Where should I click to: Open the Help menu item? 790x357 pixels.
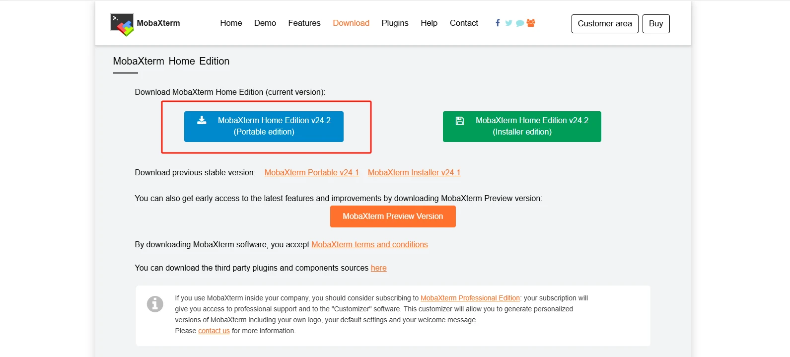tap(429, 23)
